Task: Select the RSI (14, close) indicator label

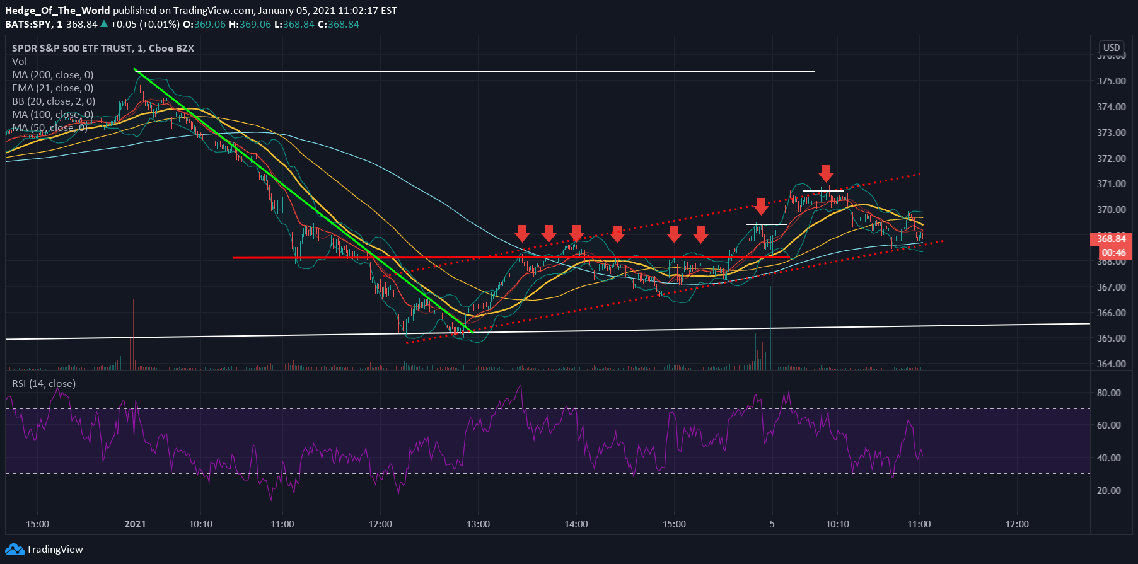Action: click(44, 383)
